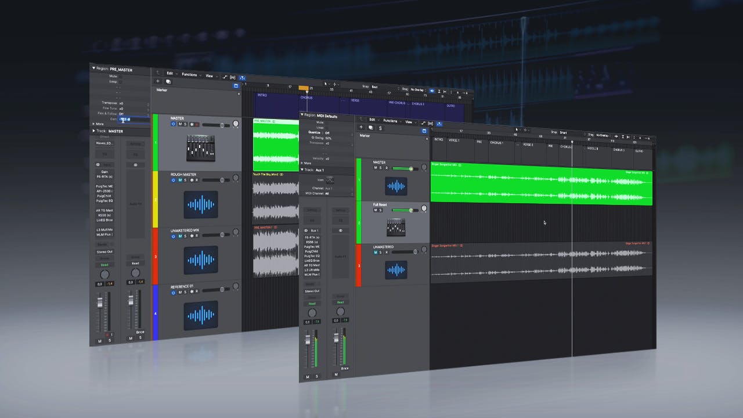This screenshot has height=418, width=743.
Task: Toggle mute on the UNMASTERED MIX track
Action: point(180,236)
